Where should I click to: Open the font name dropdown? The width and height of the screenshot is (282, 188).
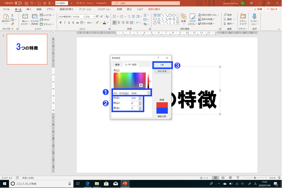click(84, 16)
